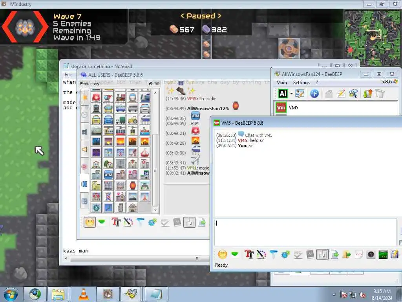Open Windows Start button
402x302 pixels.
(x=11, y=294)
